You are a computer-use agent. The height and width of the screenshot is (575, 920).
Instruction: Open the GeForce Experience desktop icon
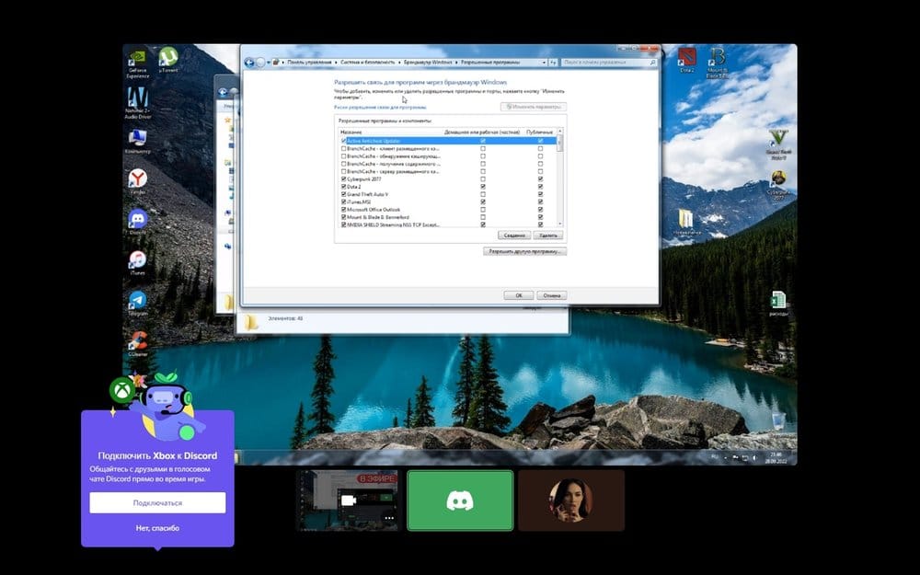click(137, 62)
